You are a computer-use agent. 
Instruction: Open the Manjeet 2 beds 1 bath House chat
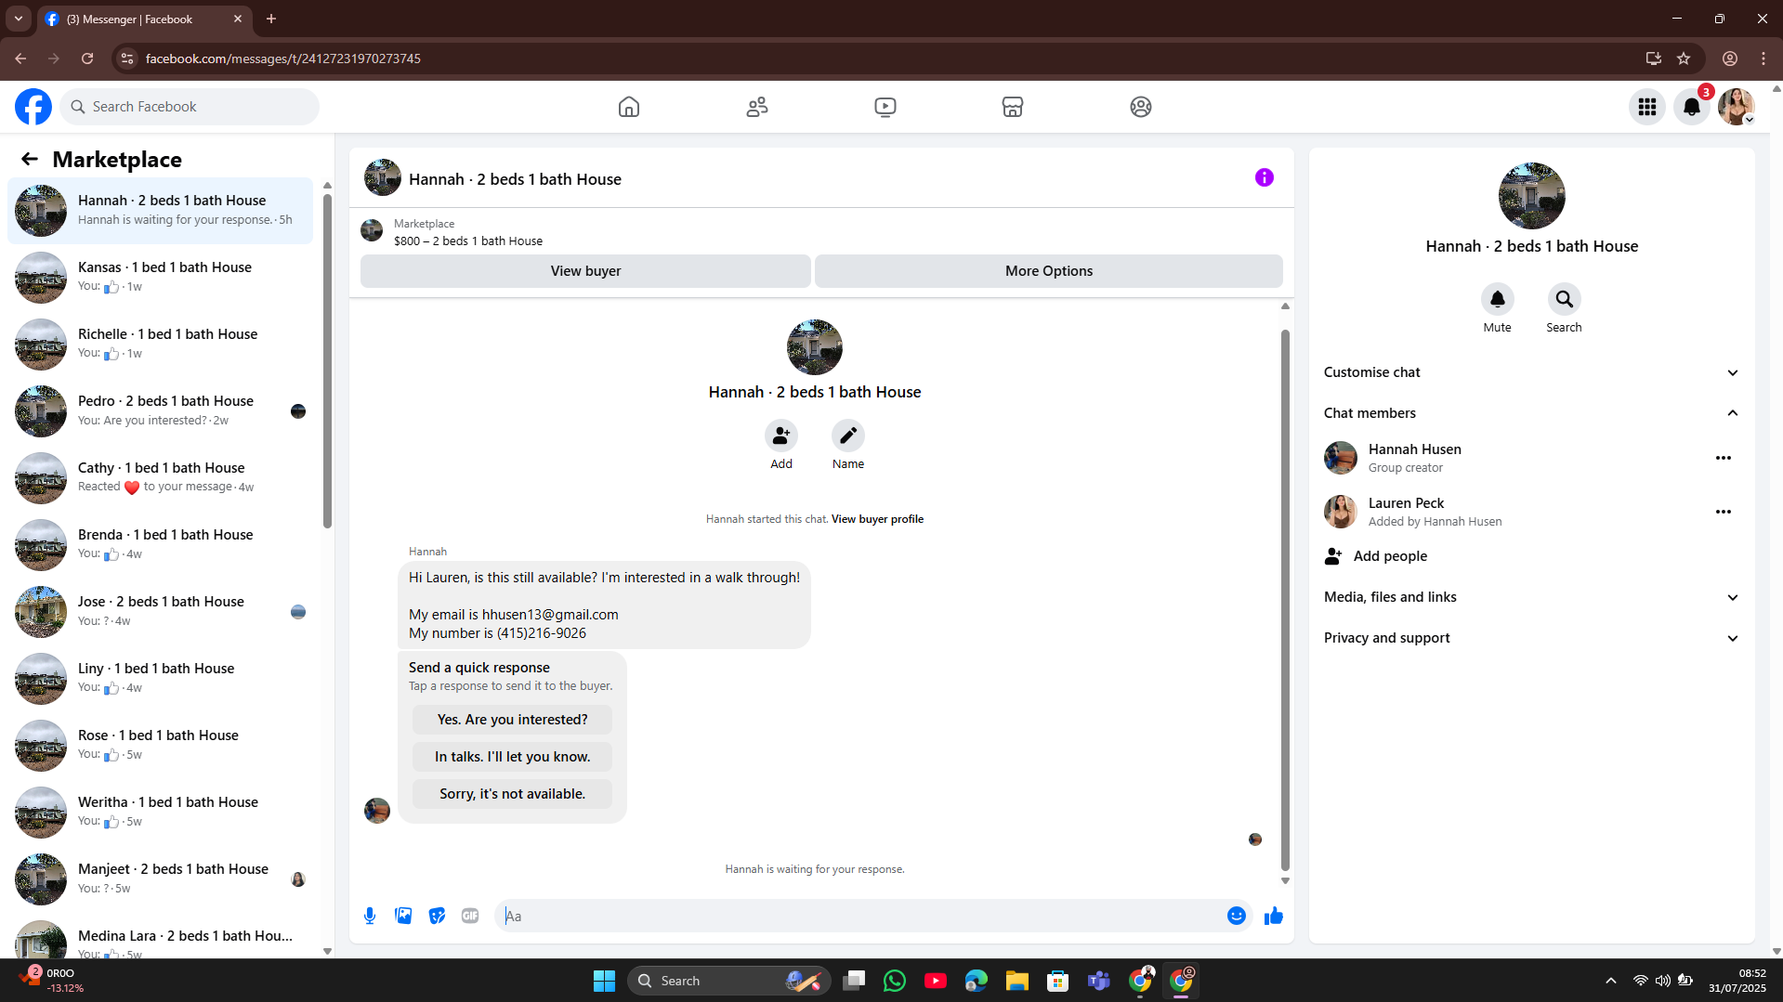click(x=160, y=879)
